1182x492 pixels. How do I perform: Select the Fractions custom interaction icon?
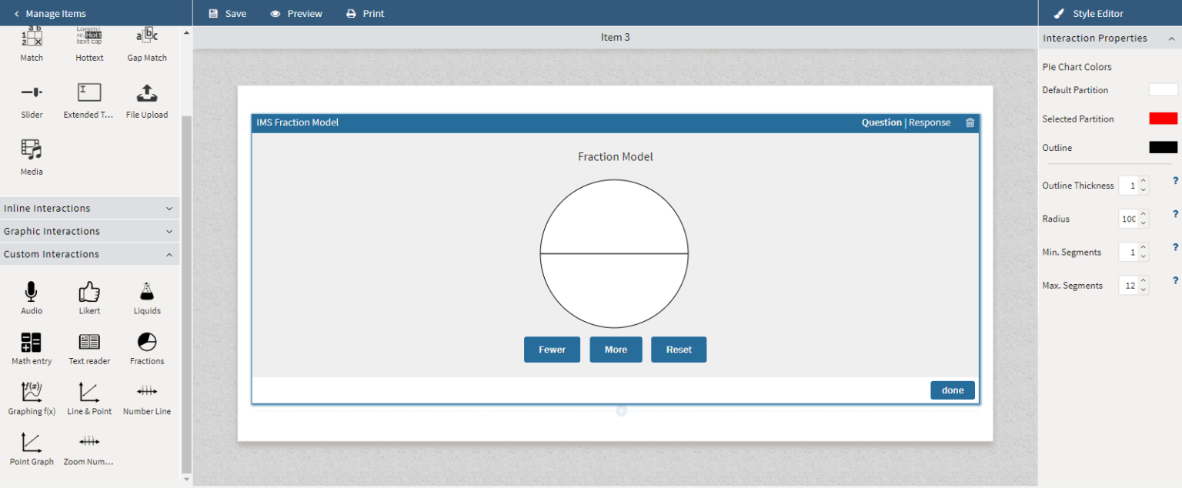[x=147, y=343]
